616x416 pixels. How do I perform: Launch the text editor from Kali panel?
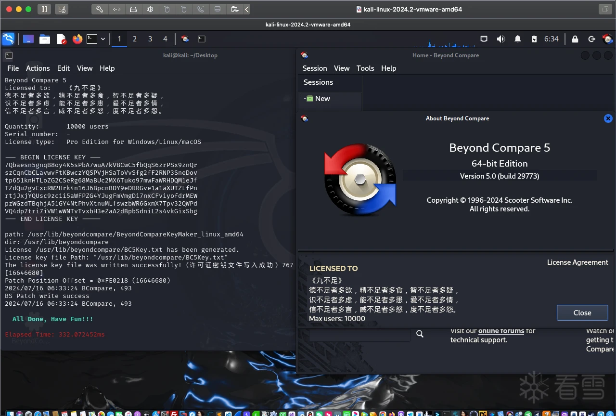(61, 39)
